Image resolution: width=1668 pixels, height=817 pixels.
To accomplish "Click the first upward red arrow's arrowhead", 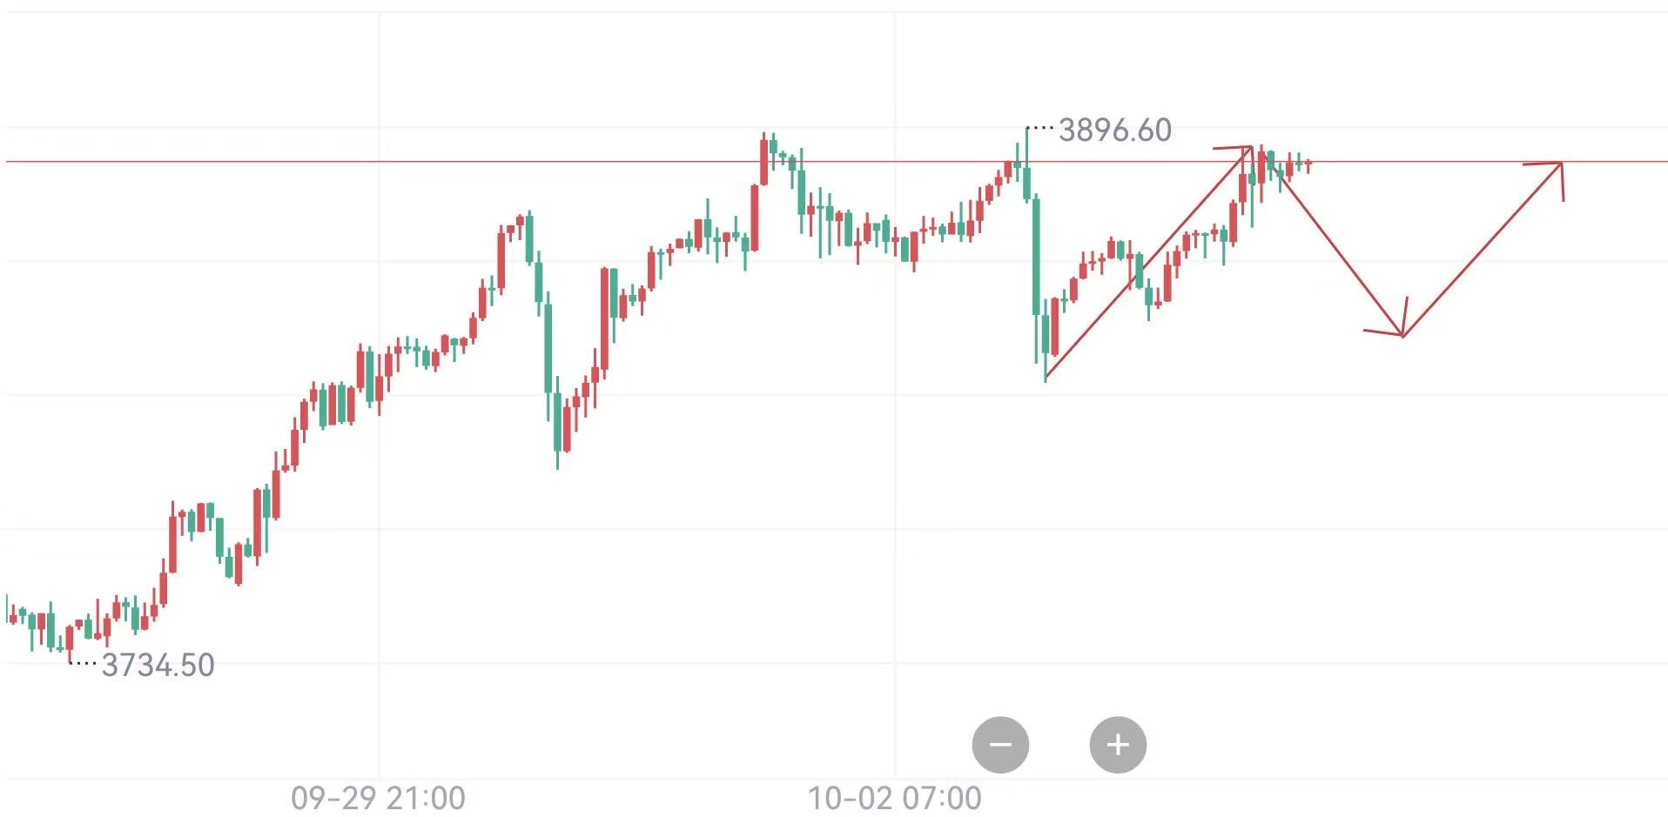I will 1250,149.
